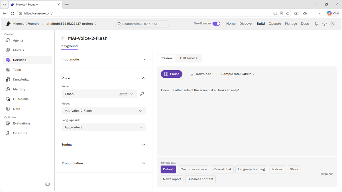342x192 pixels.
Task: Select the Language learning sample text
Action: [251, 169]
